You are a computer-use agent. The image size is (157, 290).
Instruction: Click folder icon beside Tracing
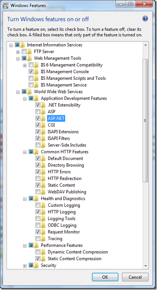point(43,238)
